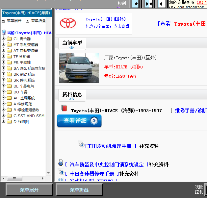
Task: Click the center-split arrows view control icon
Action: (149, 4)
